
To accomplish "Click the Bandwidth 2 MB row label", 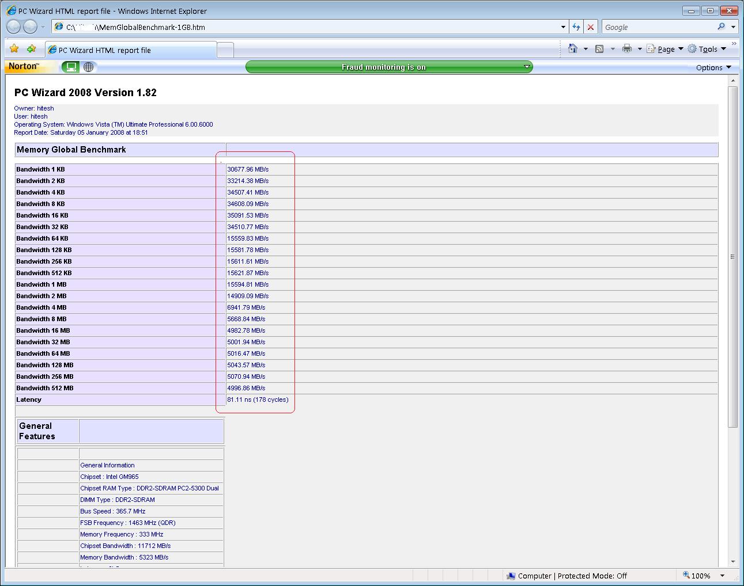I will tap(41, 296).
